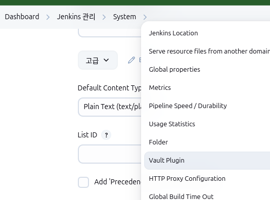The height and width of the screenshot is (200, 270).
Task: Click the Default Content Type label
Action: [x=110, y=88]
